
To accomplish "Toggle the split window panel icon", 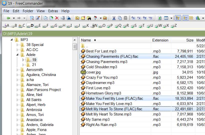I will 166,18.
